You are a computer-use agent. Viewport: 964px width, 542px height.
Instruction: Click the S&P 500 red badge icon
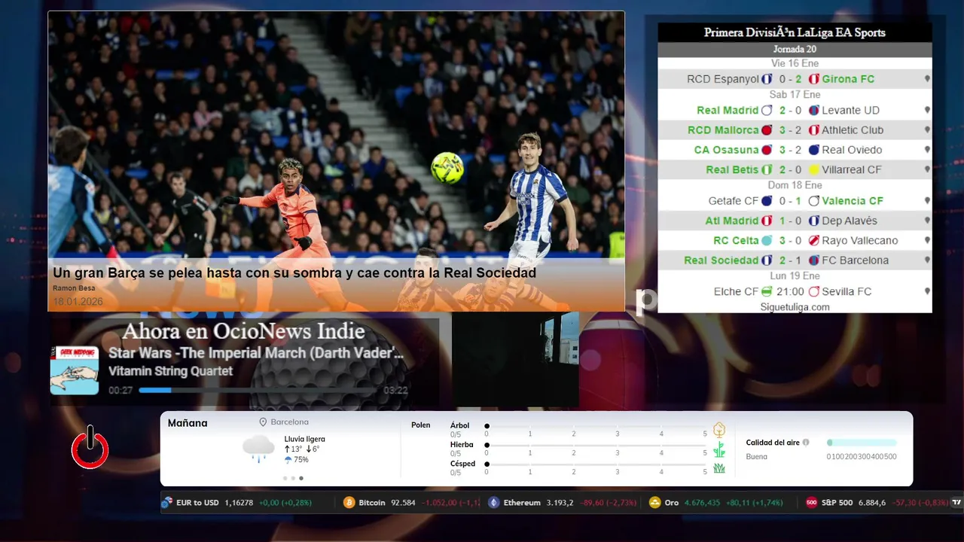(x=811, y=502)
